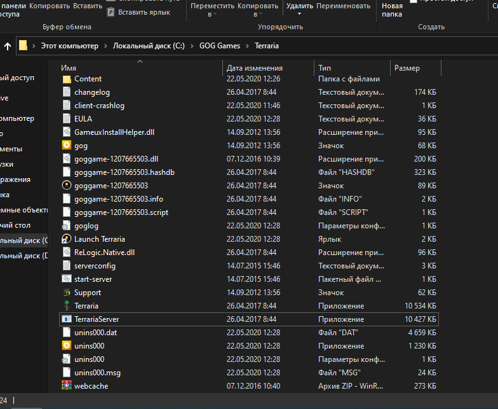The height and width of the screenshot is (409, 498).
Task: Click the goglog config file icon
Action: pos(66,226)
